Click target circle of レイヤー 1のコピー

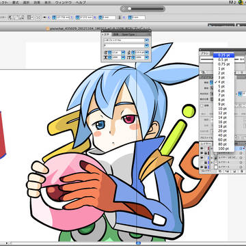coord(241,158)
